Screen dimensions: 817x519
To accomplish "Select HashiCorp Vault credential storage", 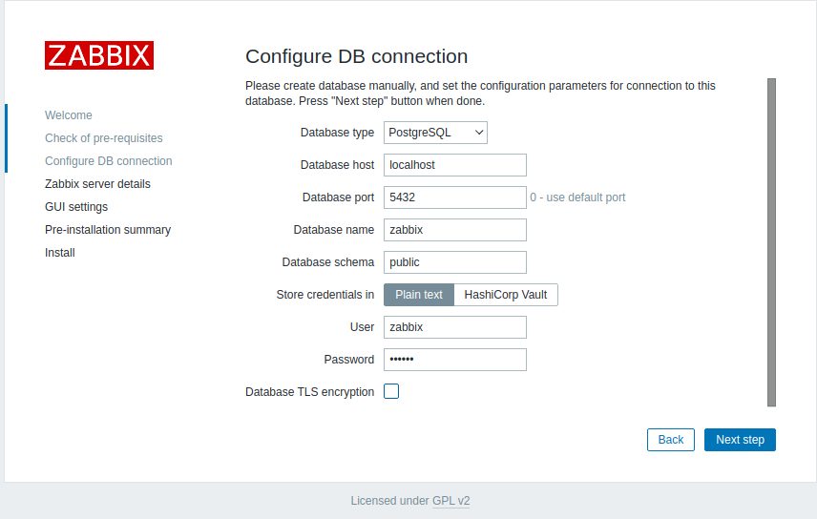I will (x=506, y=295).
